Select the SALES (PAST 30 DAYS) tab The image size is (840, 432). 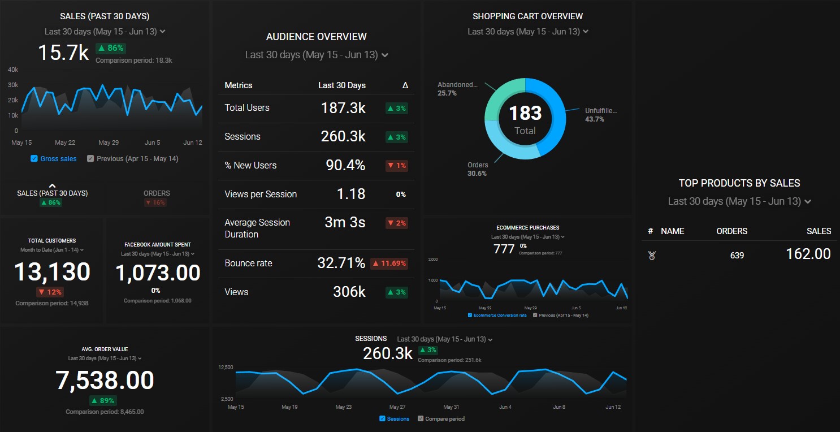pyautogui.click(x=53, y=193)
